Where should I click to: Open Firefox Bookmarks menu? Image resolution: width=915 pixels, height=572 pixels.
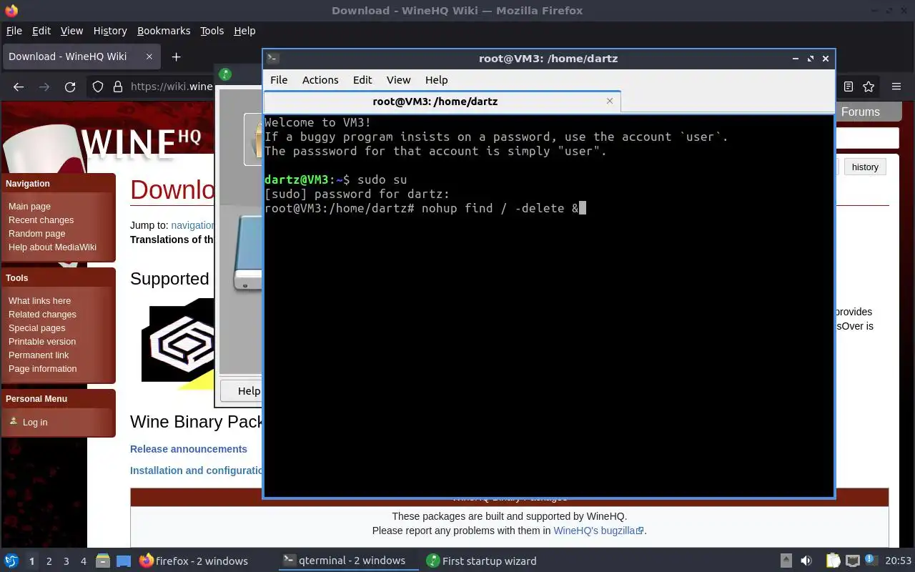164,31
